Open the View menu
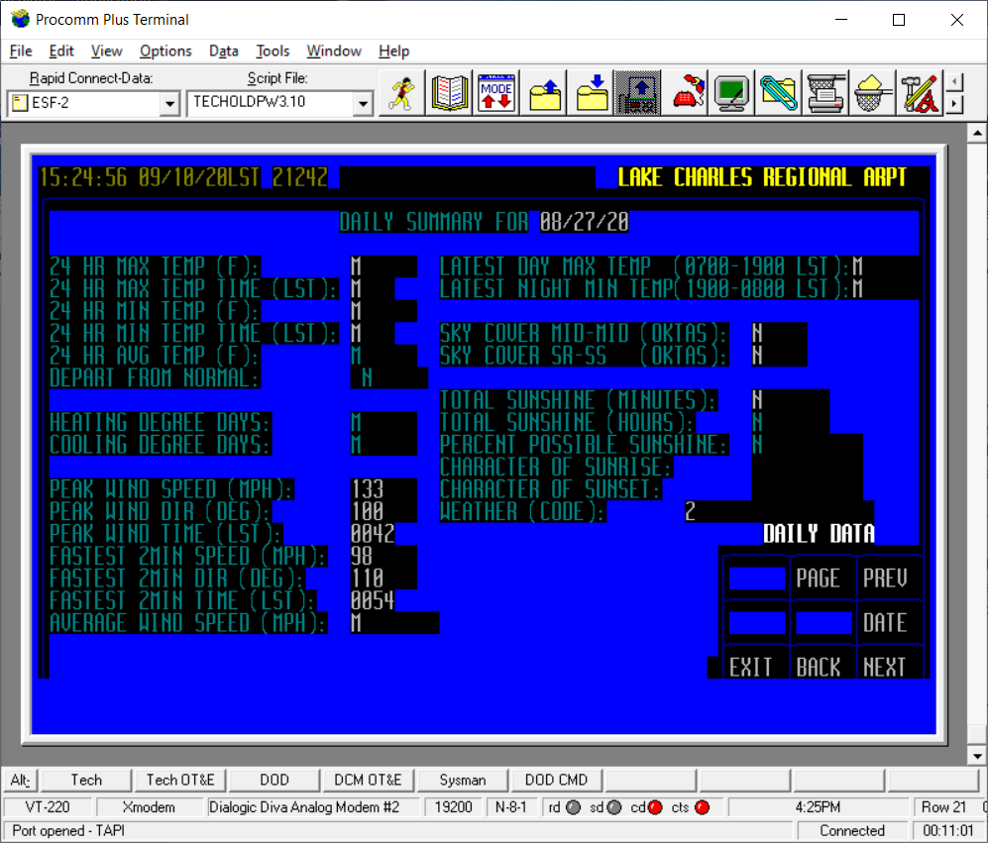 pos(106,52)
